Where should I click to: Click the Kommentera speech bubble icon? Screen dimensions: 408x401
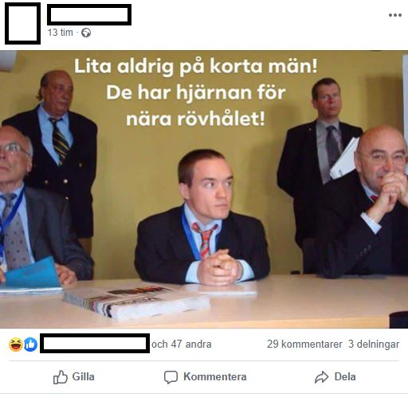click(171, 377)
